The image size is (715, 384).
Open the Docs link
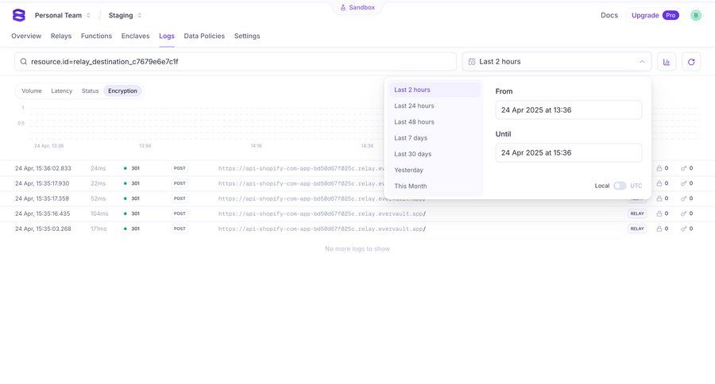click(609, 15)
